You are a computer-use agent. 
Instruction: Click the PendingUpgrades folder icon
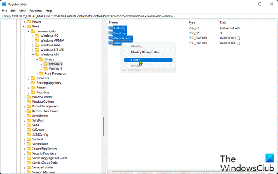pos(33,83)
